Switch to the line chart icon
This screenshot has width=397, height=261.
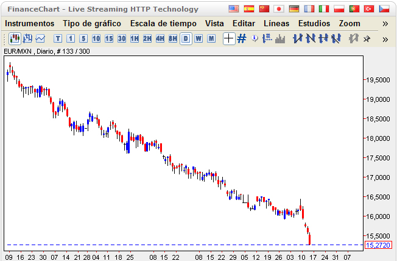click(40, 38)
